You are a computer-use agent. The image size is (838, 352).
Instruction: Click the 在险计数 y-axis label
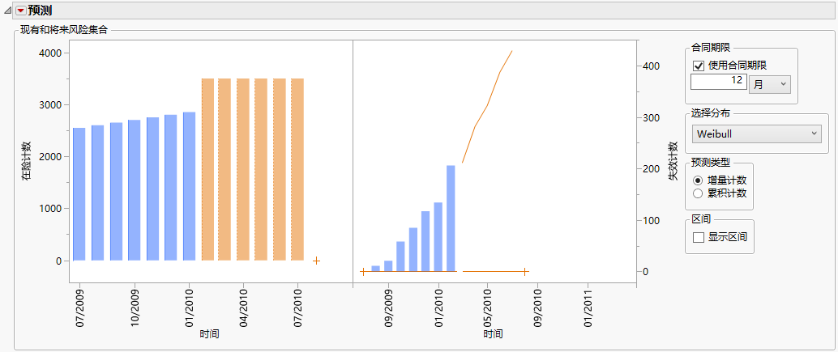[x=26, y=162]
